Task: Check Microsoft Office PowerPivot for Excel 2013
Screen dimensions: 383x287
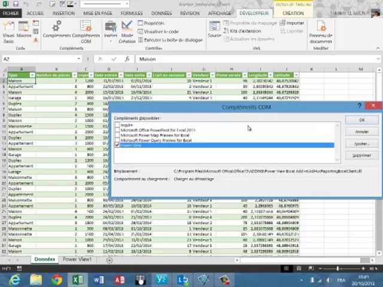Action: [x=117, y=130]
